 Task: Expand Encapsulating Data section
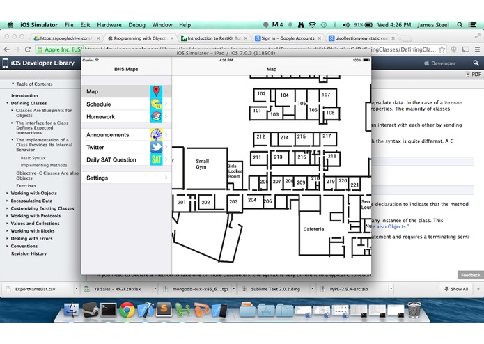tap(8, 201)
